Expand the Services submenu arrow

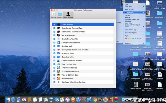pos(144,43)
